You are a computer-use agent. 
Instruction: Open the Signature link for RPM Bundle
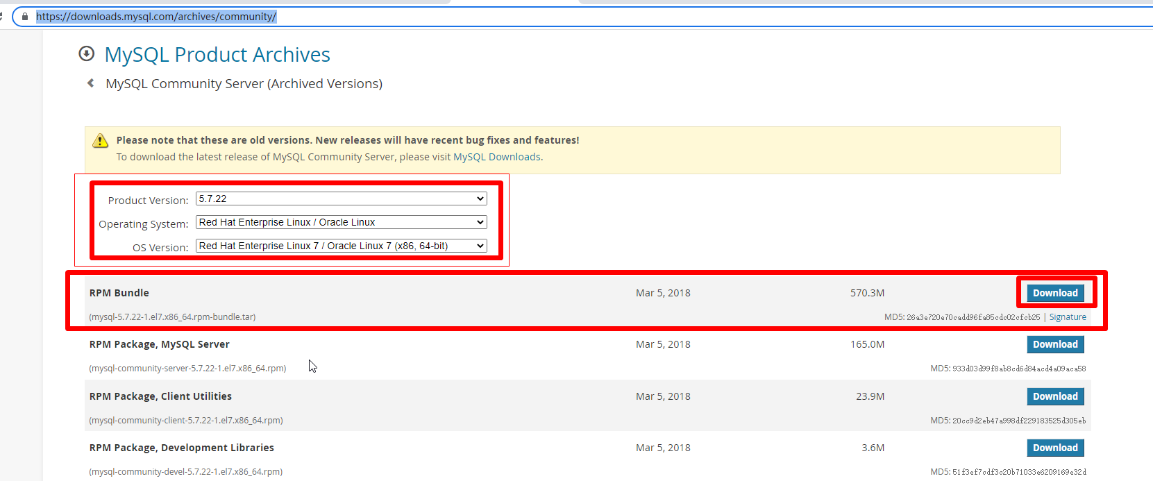1068,317
